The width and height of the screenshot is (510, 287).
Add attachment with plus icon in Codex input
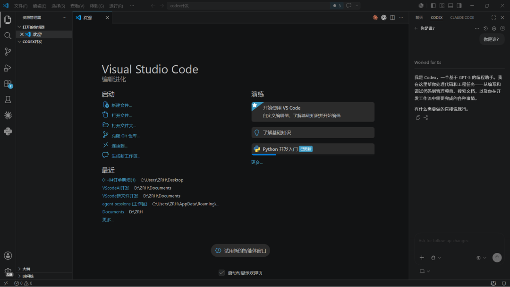422,258
